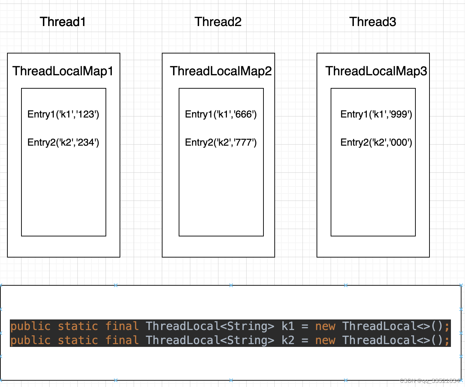Select the Thread1 title label
This screenshot has height=387, width=465.
tap(63, 22)
